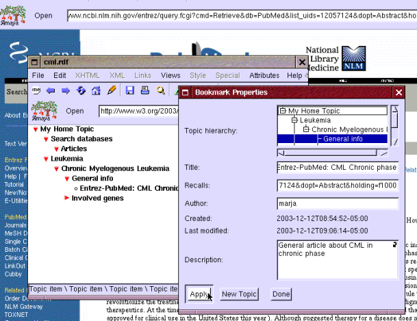Image resolution: width=417 pixels, height=321 pixels.
Task: Click the New Topic button
Action: (x=239, y=294)
